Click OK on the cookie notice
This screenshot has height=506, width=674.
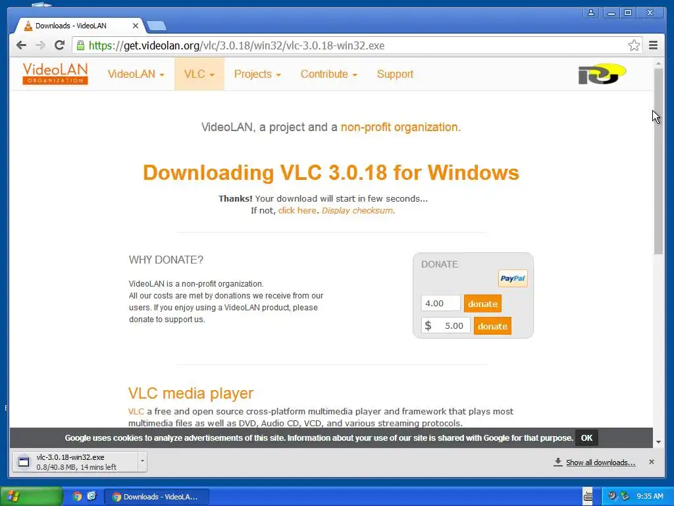(x=586, y=437)
